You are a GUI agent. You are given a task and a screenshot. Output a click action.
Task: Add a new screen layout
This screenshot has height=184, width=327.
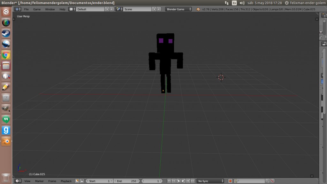tap(107, 9)
